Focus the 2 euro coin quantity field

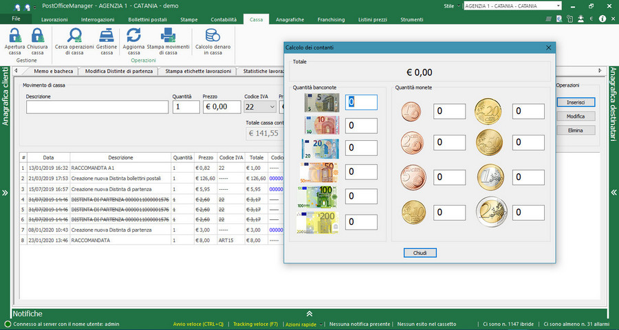click(x=529, y=212)
